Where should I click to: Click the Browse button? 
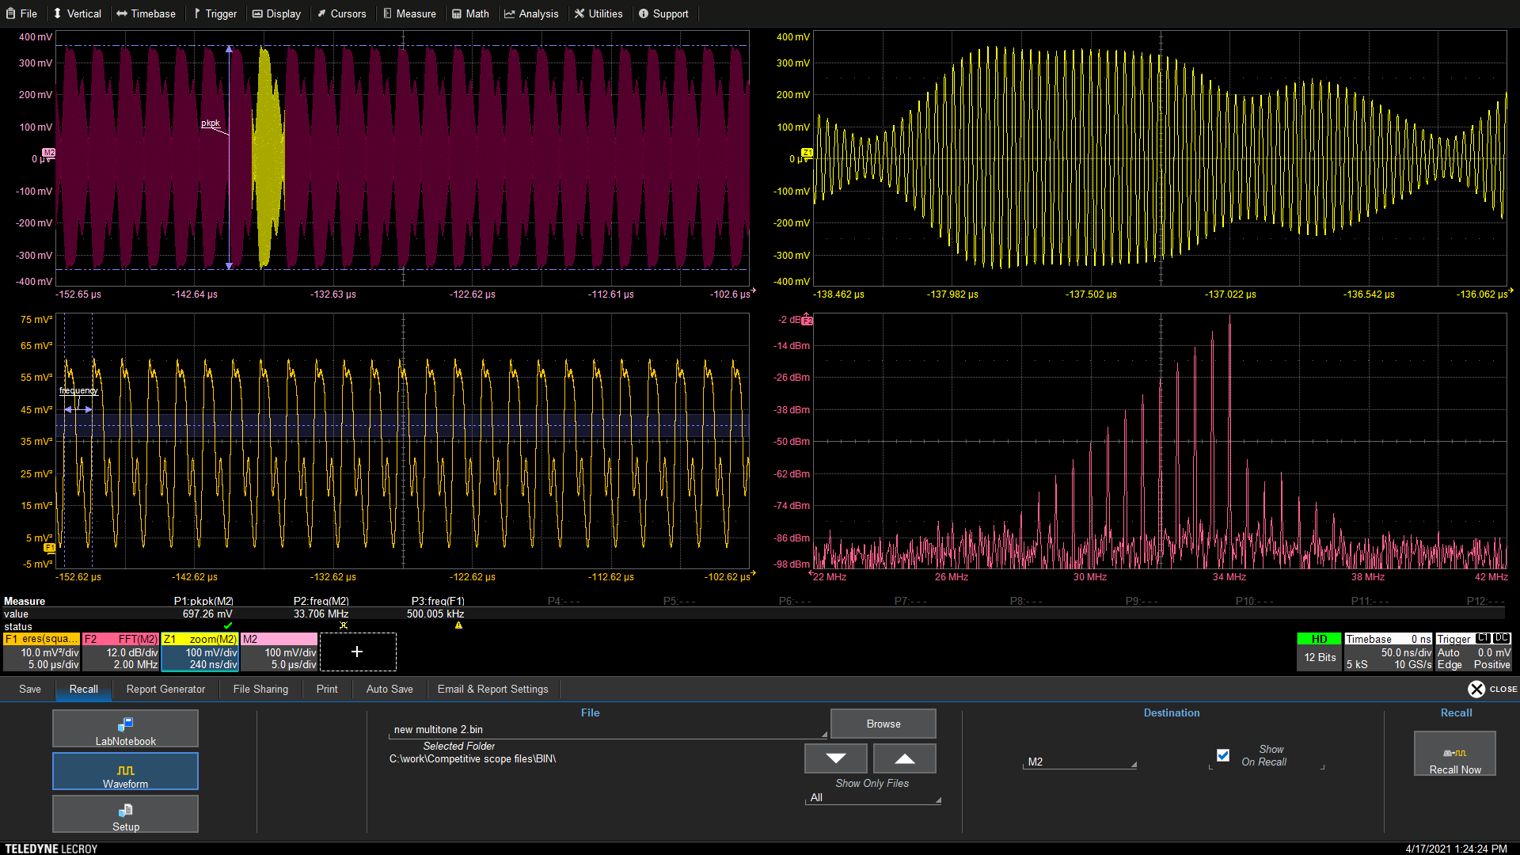coord(883,723)
